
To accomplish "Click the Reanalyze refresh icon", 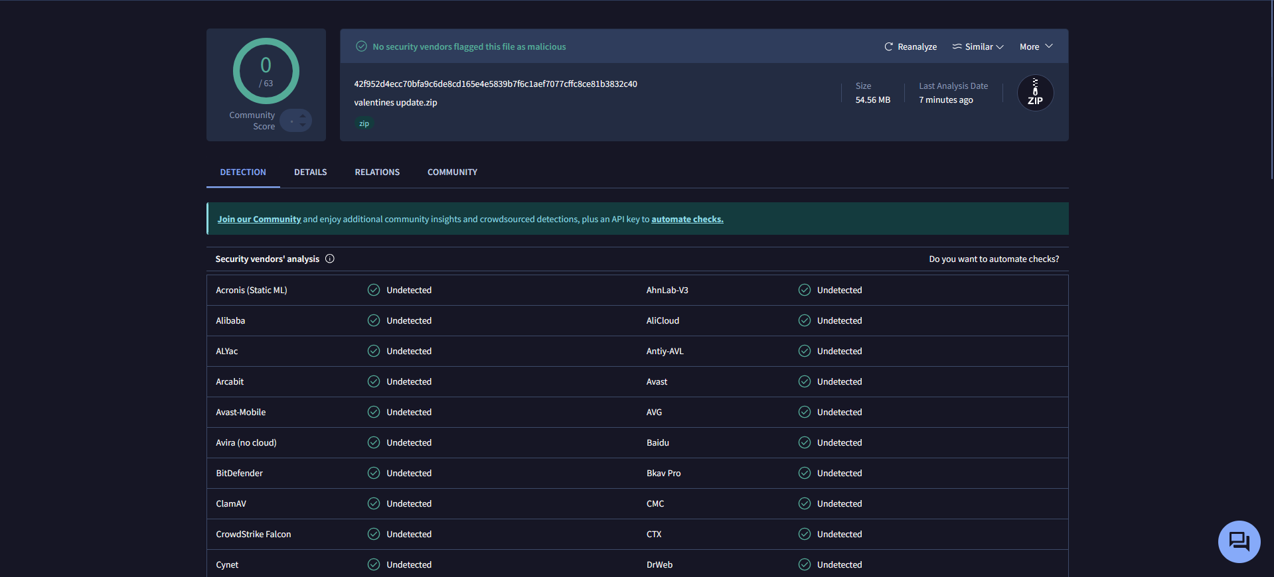I will coord(888,46).
